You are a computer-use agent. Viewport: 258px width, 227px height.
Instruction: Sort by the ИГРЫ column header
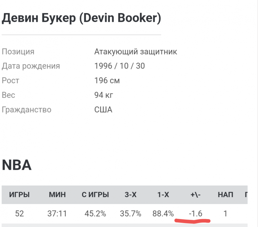point(19,195)
